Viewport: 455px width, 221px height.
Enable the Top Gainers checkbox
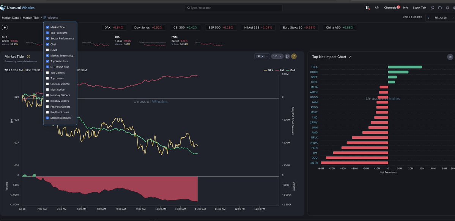point(47,72)
